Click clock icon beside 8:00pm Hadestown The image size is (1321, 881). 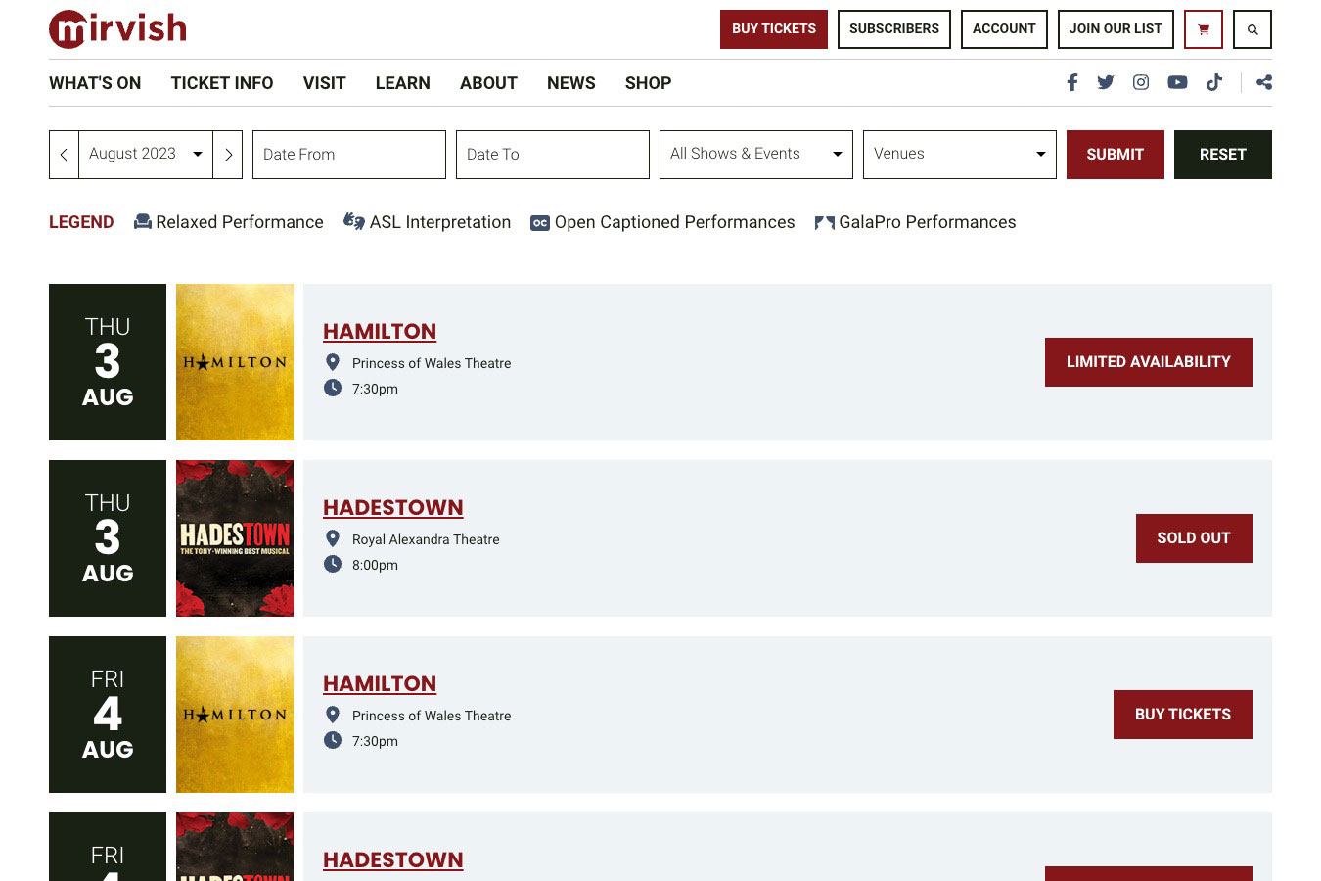click(333, 564)
